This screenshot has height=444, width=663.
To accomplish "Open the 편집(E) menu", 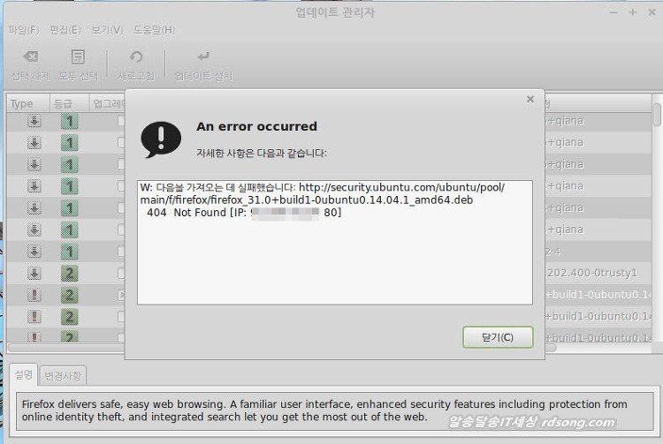I will click(x=65, y=29).
